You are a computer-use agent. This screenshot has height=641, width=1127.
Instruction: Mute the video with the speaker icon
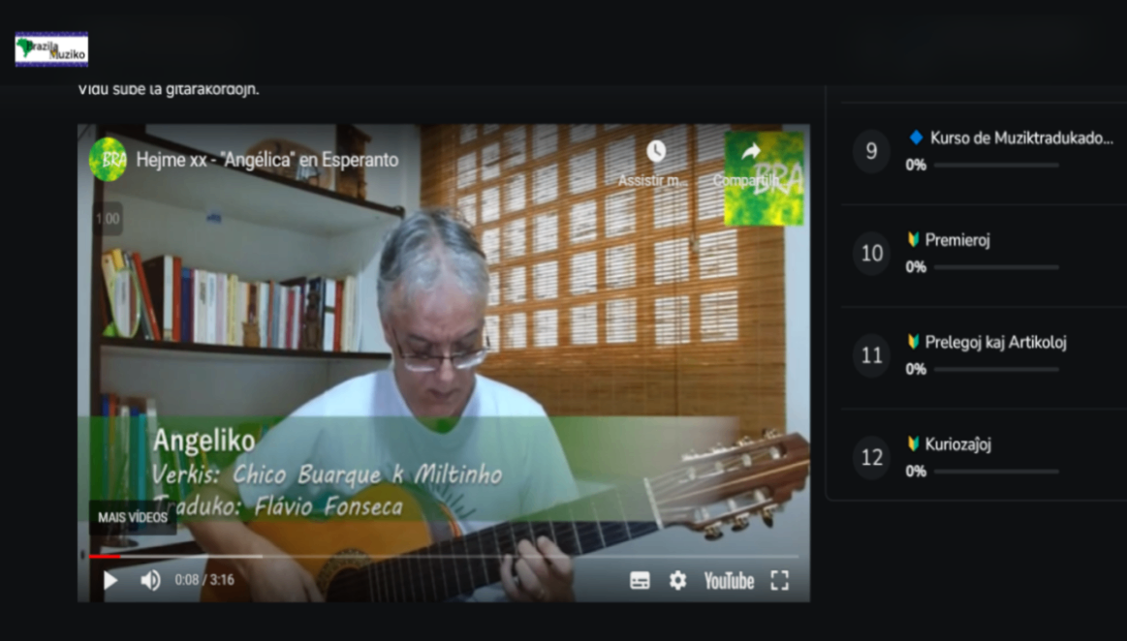(x=150, y=580)
